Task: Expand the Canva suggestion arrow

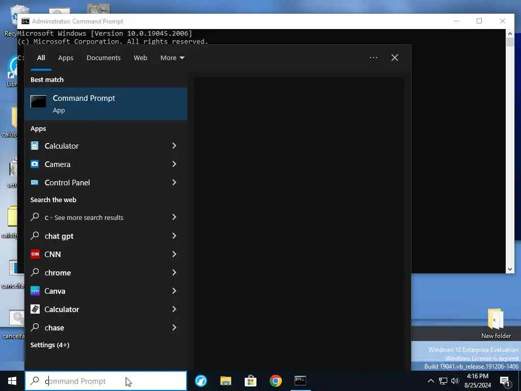Action: click(174, 291)
